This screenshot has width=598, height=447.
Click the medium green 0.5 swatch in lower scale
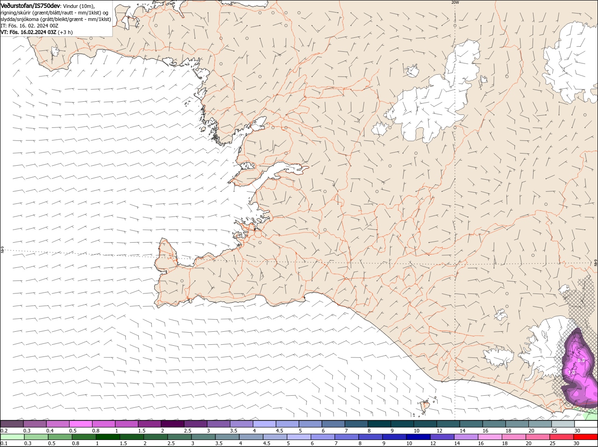pyautogui.click(x=60, y=437)
